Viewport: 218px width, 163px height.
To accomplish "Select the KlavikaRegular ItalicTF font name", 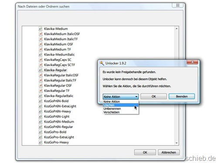I will (x=60, y=80).
